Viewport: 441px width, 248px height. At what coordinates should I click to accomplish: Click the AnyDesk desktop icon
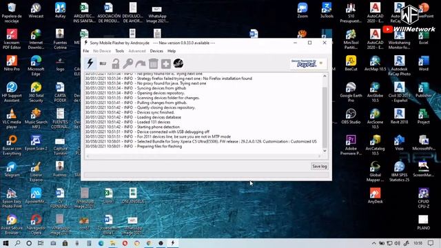click(x=375, y=196)
